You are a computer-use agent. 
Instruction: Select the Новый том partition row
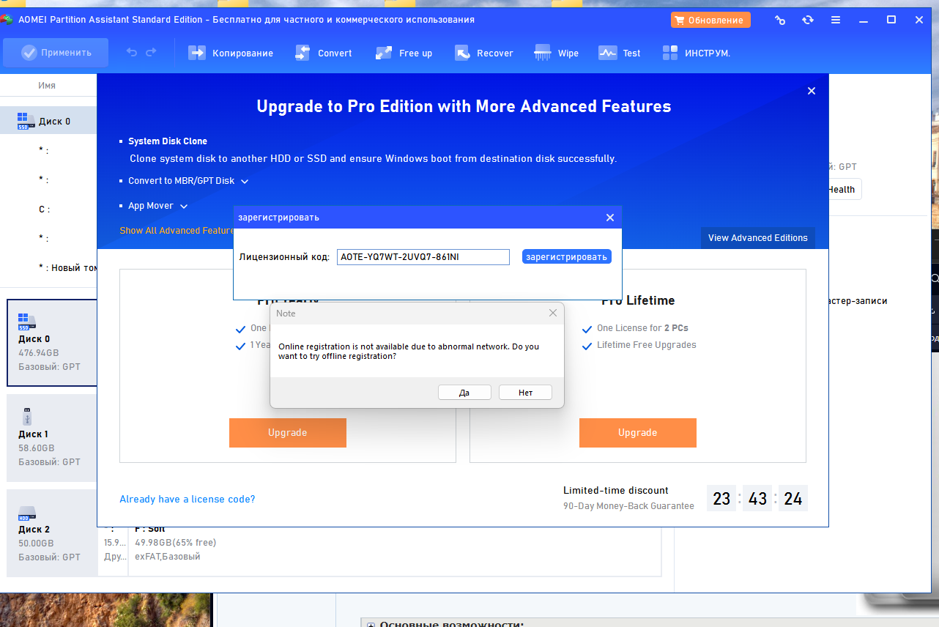click(48, 268)
